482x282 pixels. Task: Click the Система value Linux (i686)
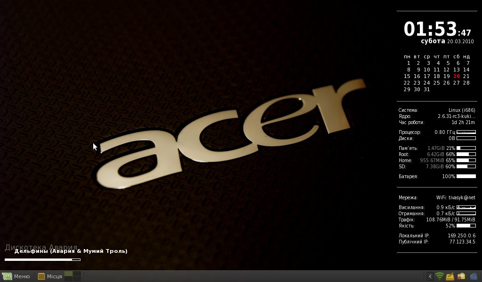click(x=462, y=110)
